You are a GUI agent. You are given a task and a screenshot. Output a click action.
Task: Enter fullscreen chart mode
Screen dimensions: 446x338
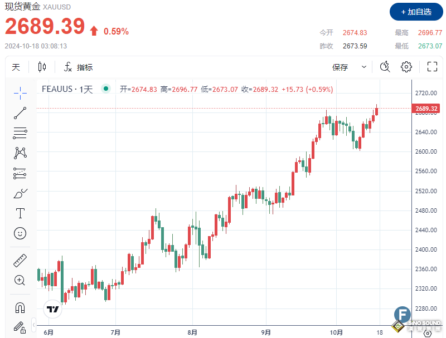click(432, 67)
